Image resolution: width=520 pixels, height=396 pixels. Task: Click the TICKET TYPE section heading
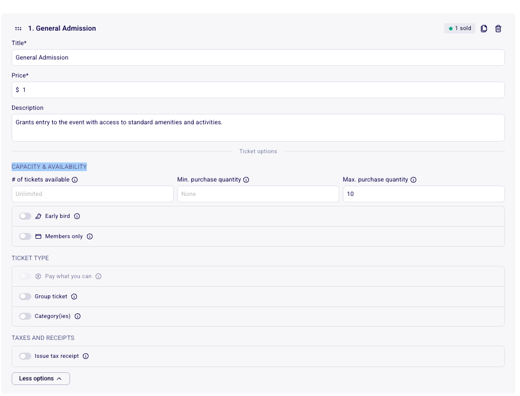[30, 258]
